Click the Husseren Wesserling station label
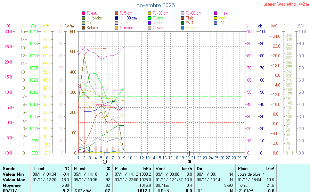310x192 pixels. [x=284, y=4]
